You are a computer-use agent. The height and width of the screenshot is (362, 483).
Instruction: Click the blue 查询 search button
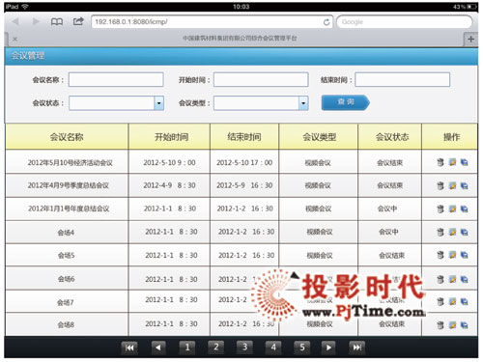346,102
